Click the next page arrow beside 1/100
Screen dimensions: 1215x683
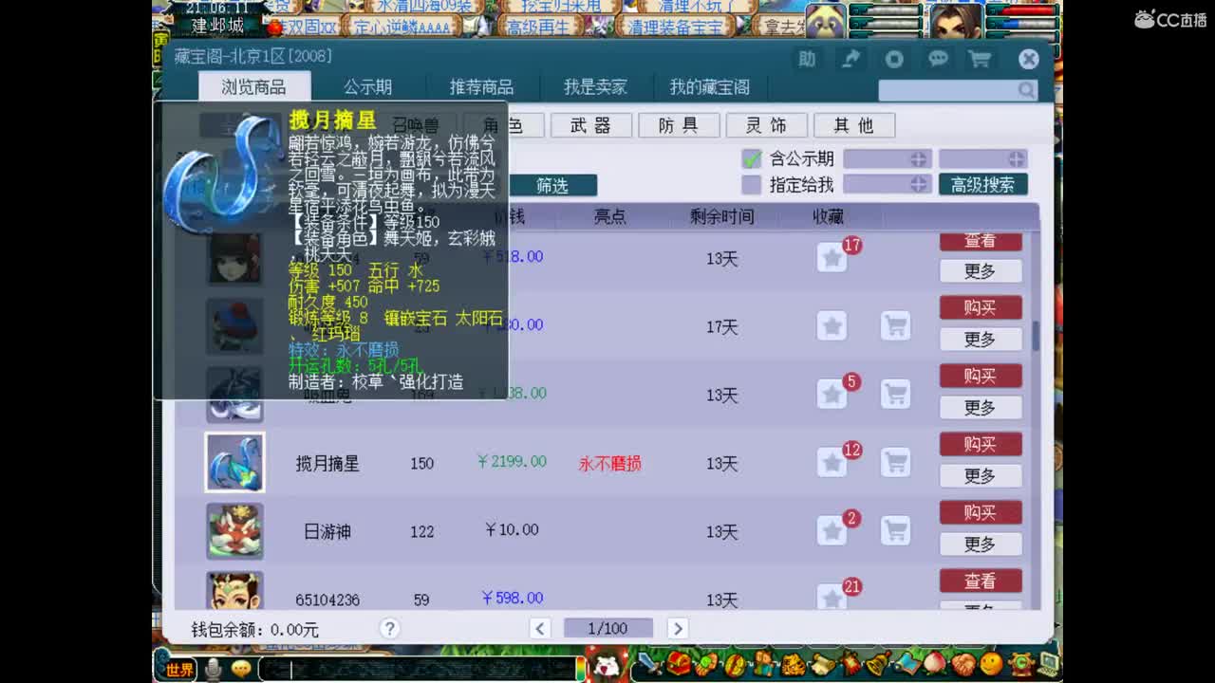[678, 628]
